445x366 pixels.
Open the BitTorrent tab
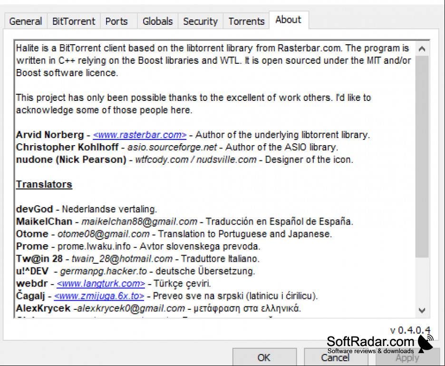tap(74, 21)
